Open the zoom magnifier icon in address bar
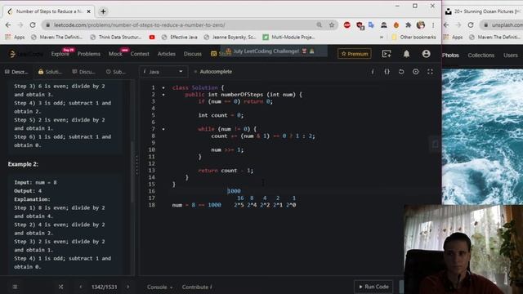Screen dimensions: 523x294 click(320, 25)
